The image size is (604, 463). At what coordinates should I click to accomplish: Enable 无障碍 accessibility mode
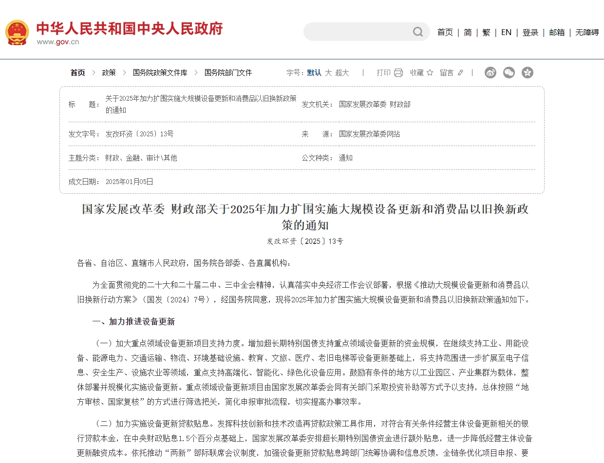[586, 32]
